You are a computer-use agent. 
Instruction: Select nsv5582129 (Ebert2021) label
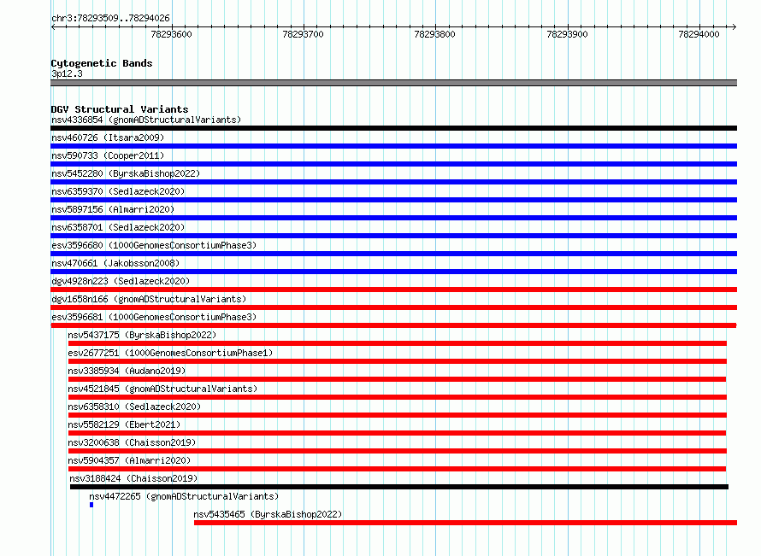click(124, 424)
